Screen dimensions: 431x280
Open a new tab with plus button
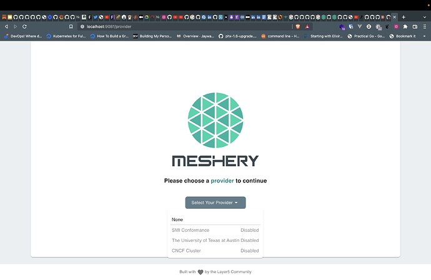coord(404,17)
